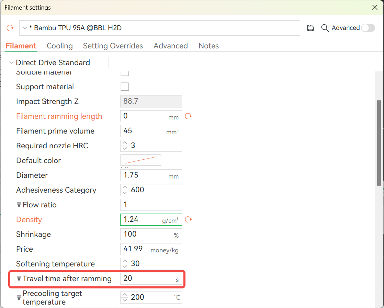
Task: Increase Precooling target temperature value
Action: (125, 295)
